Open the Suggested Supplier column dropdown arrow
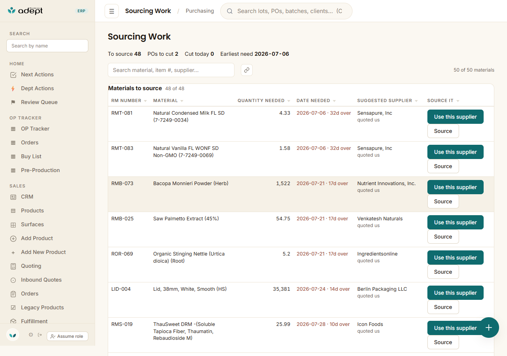 (x=416, y=101)
